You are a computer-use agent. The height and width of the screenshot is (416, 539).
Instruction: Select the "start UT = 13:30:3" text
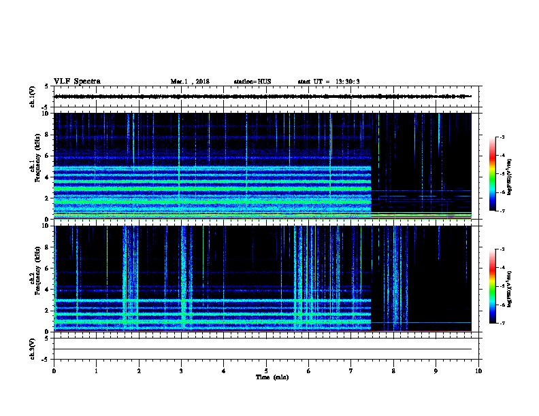coord(329,82)
